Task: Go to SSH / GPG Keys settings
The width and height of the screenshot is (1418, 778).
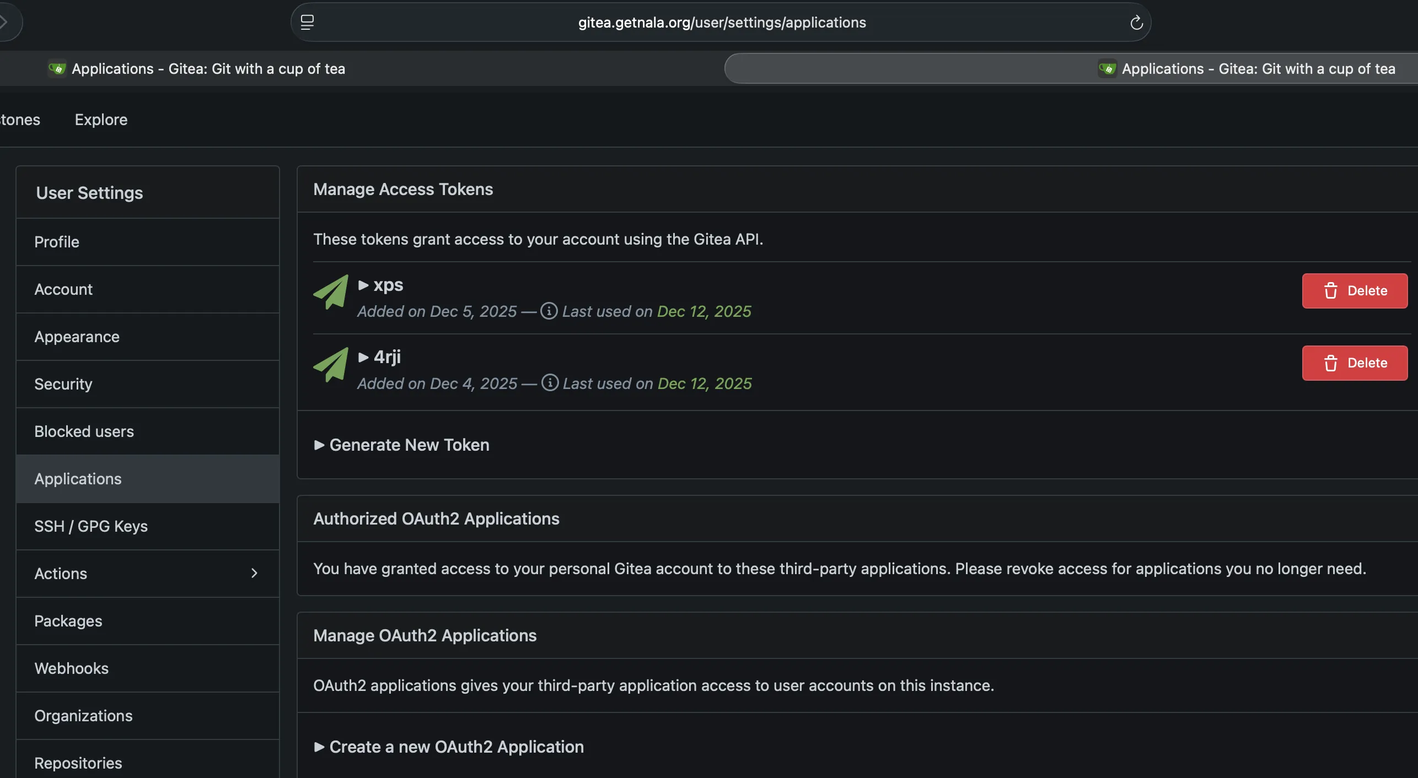Action: click(x=91, y=527)
